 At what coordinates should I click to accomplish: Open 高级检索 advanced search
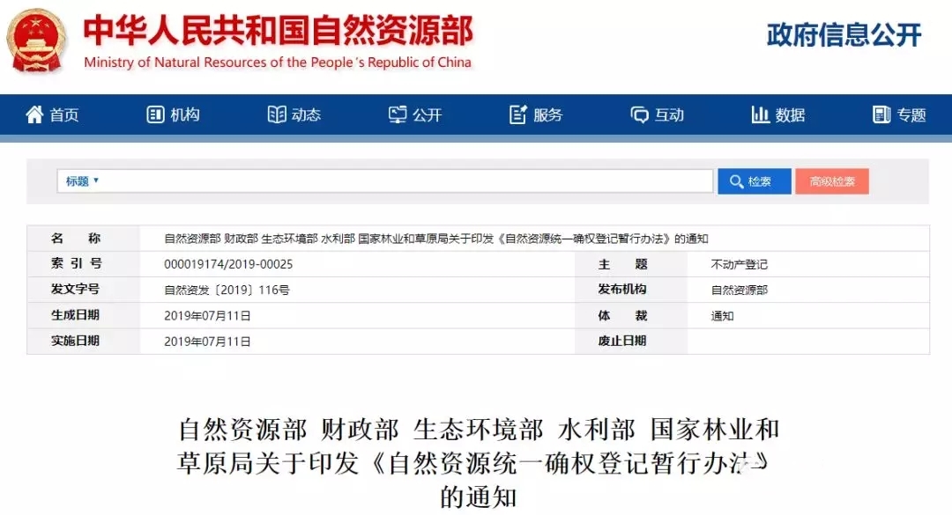[831, 181]
